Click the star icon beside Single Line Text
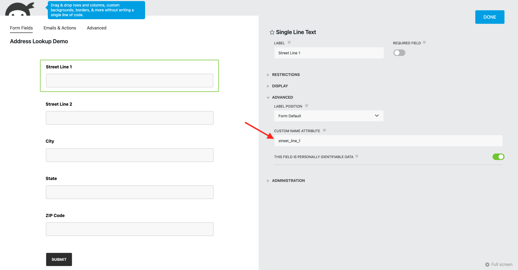Screen dimensions: 518x270 coord(272,32)
